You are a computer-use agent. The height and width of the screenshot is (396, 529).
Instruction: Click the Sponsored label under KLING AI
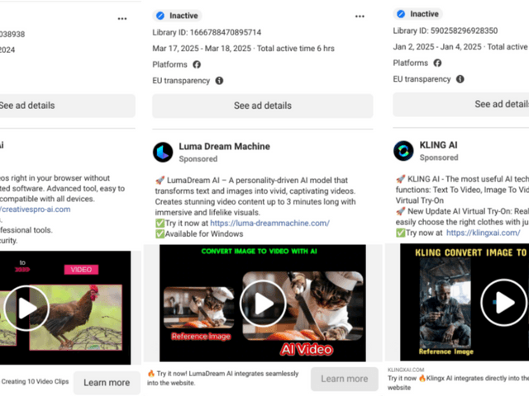[x=439, y=158]
